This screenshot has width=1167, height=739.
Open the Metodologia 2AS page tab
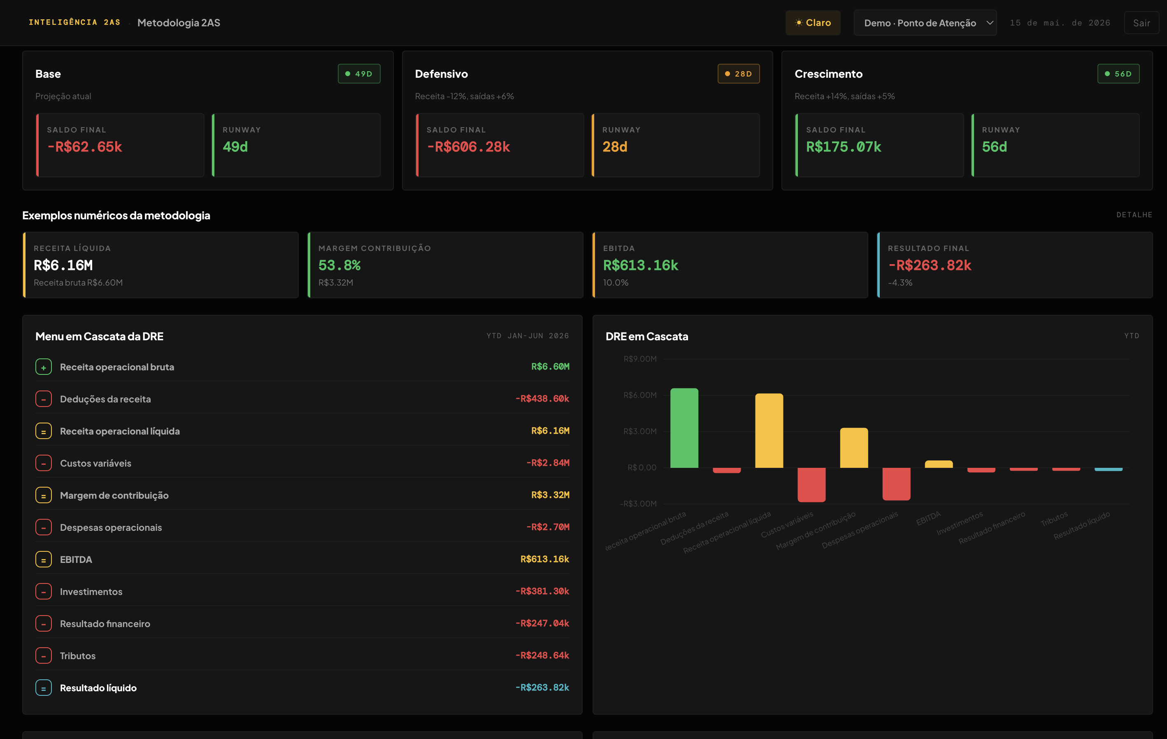click(x=178, y=23)
